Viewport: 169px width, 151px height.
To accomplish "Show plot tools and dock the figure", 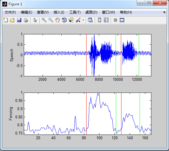I will (122, 20).
